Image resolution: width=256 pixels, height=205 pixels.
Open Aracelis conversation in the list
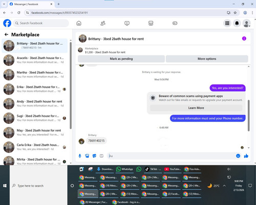tap(35, 60)
